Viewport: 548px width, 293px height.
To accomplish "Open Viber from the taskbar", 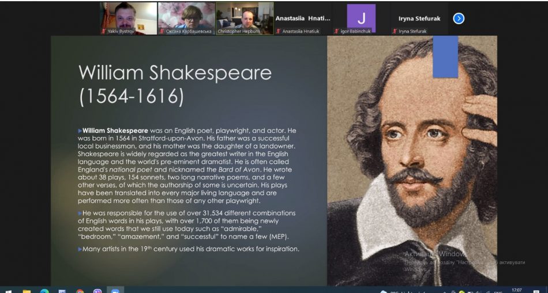I will pos(97,291).
